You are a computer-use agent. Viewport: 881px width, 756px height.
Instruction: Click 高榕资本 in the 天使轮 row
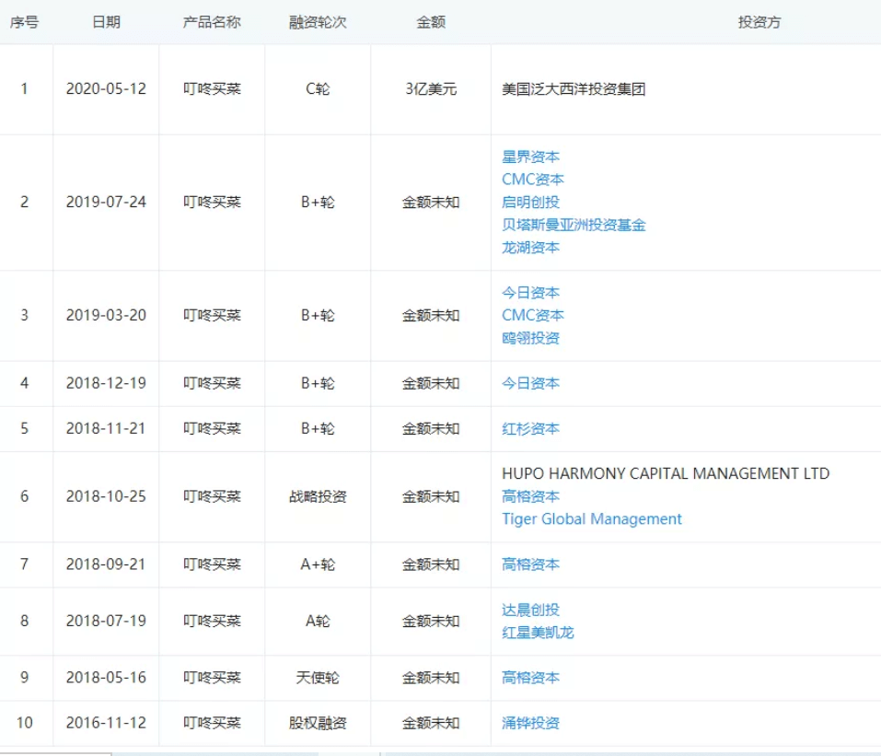530,678
